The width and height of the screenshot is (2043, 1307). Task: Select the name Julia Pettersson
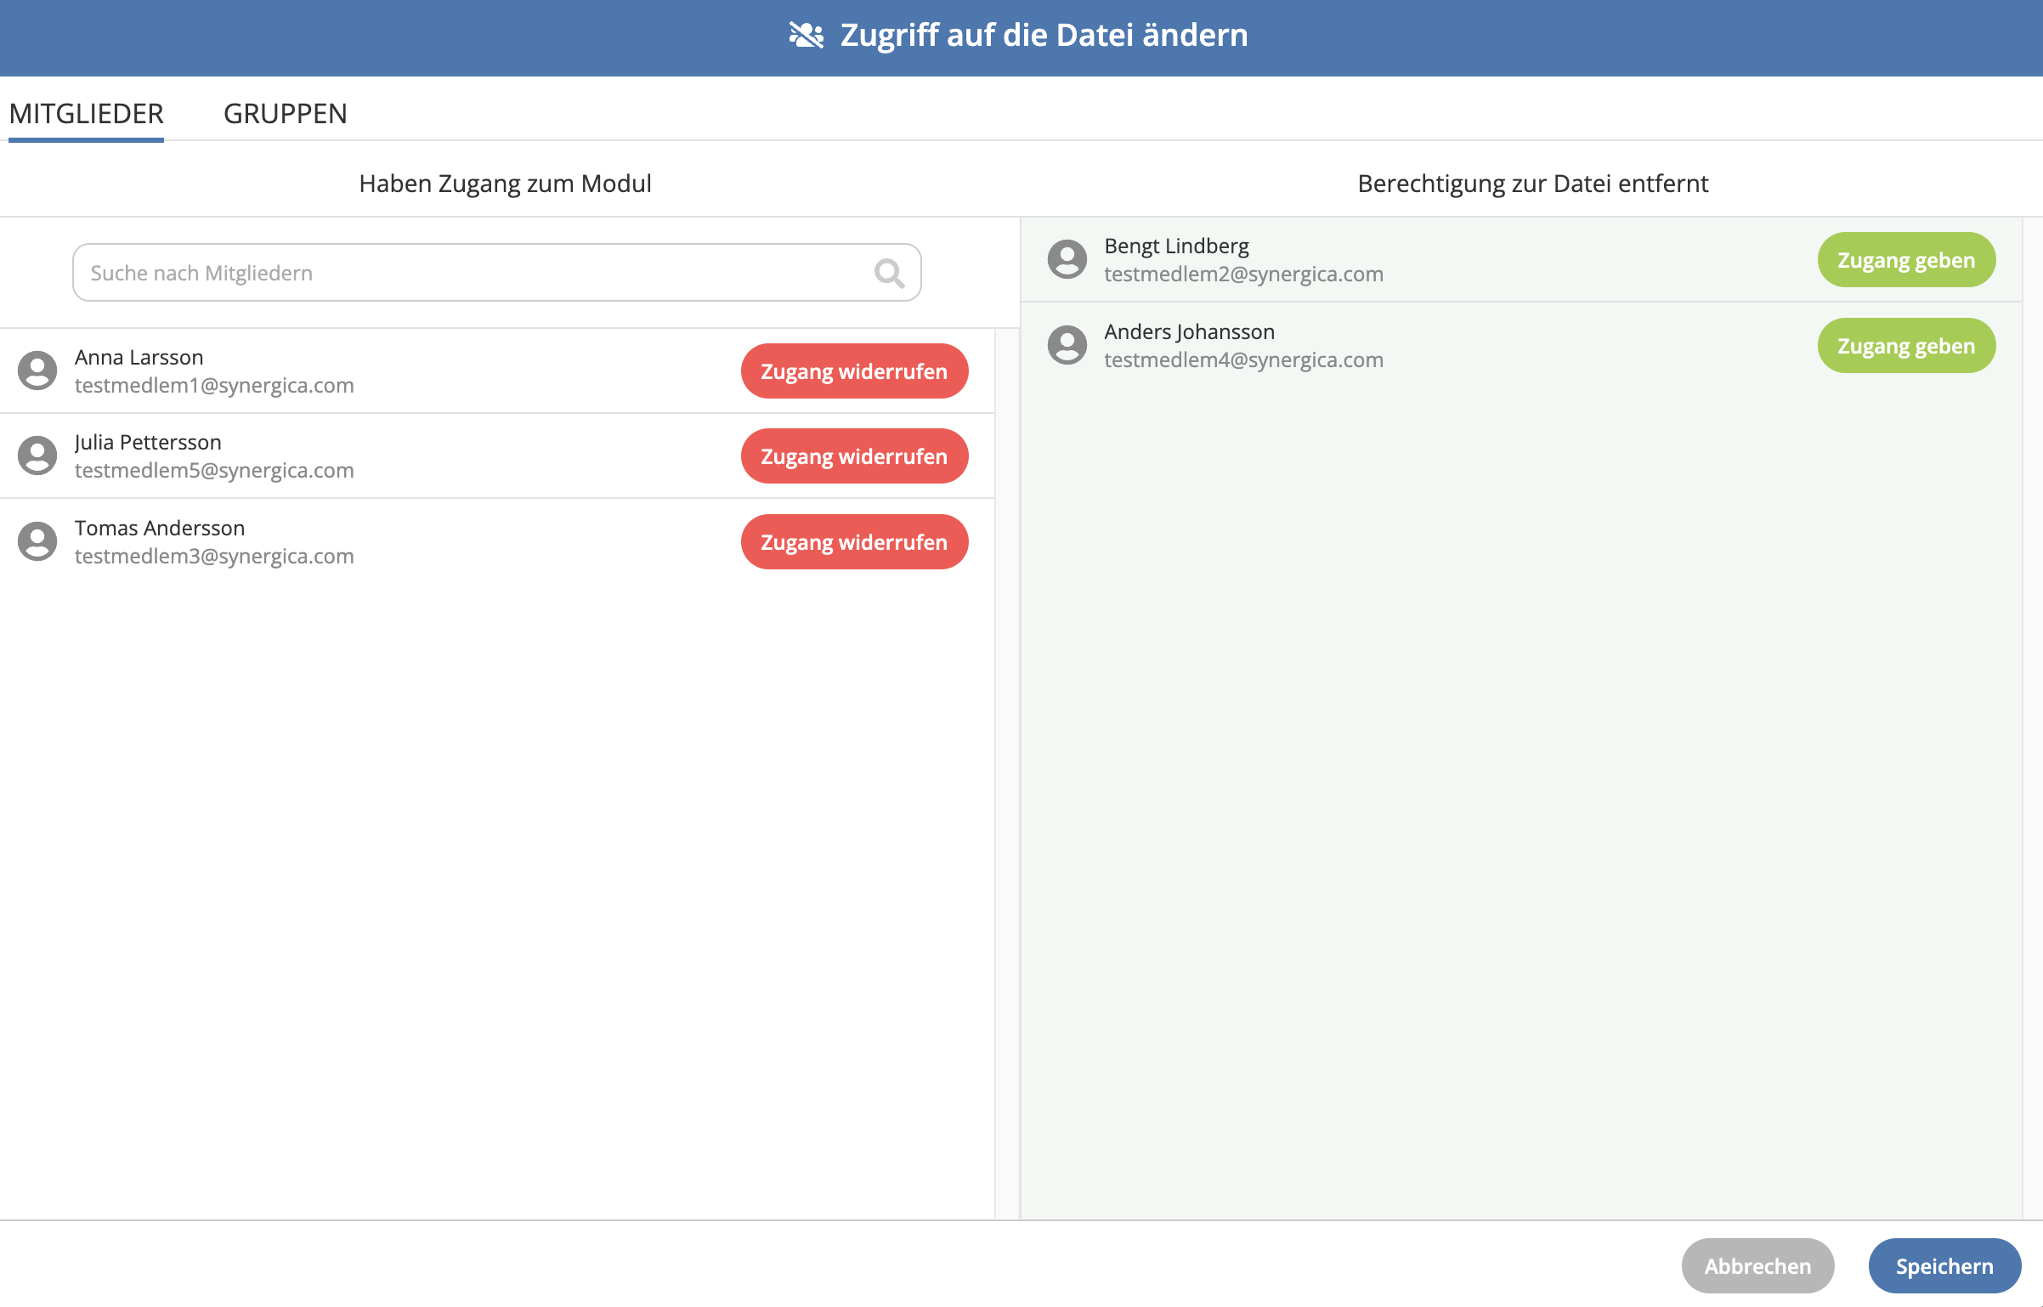pyautogui.click(x=148, y=442)
